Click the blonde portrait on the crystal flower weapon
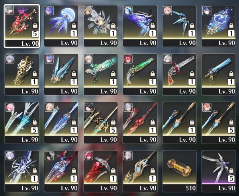The image size is (239, 196). coord(88,10)
